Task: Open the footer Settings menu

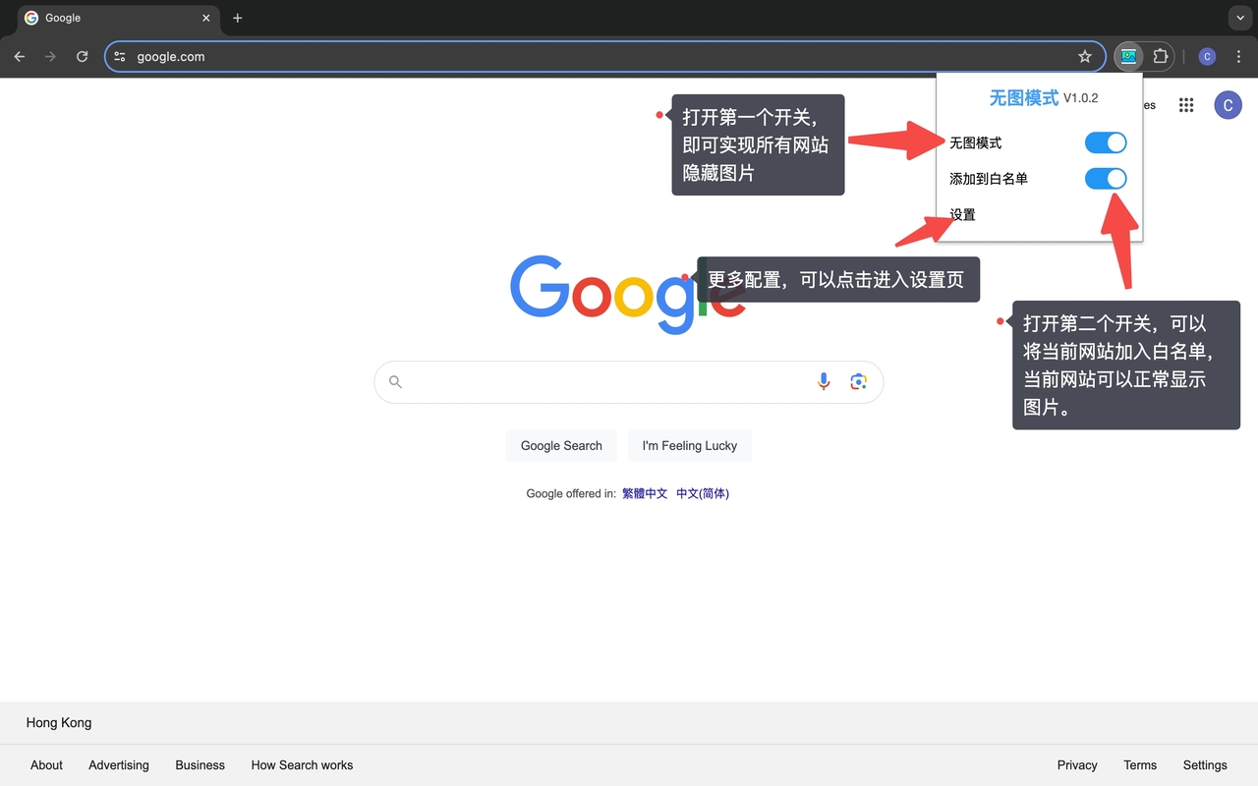Action: tap(1205, 765)
